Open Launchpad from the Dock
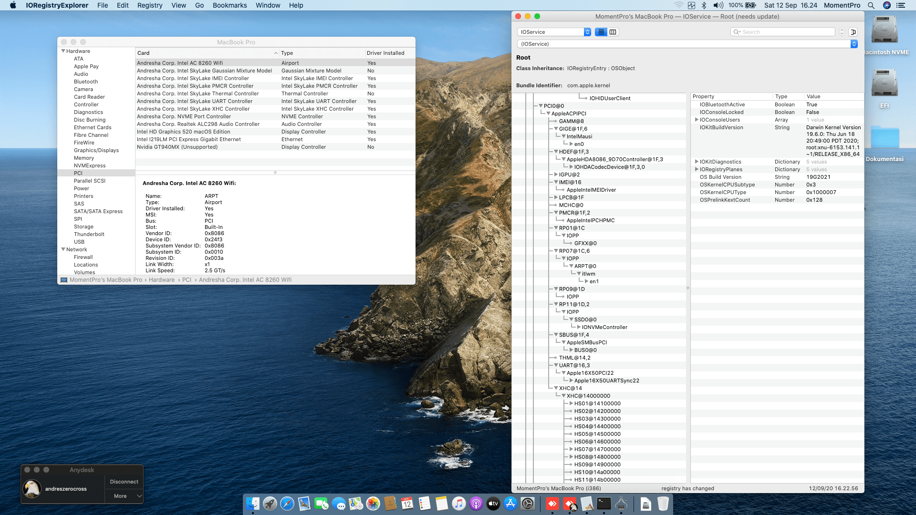 click(270, 504)
